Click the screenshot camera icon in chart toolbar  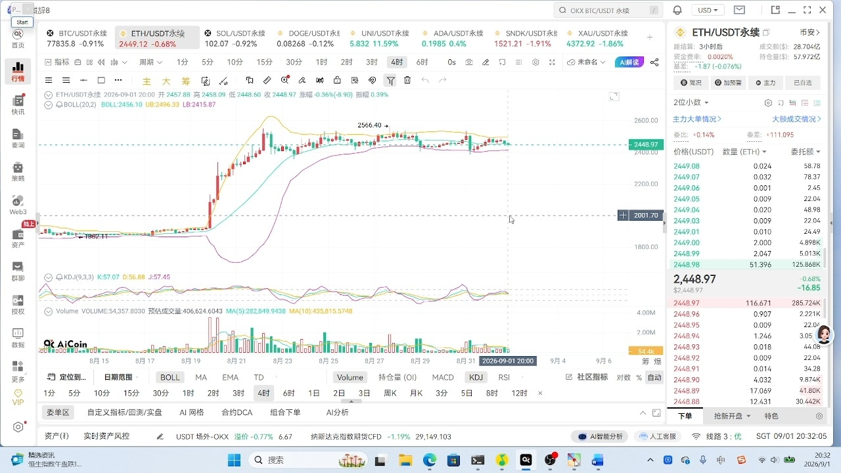469,62
